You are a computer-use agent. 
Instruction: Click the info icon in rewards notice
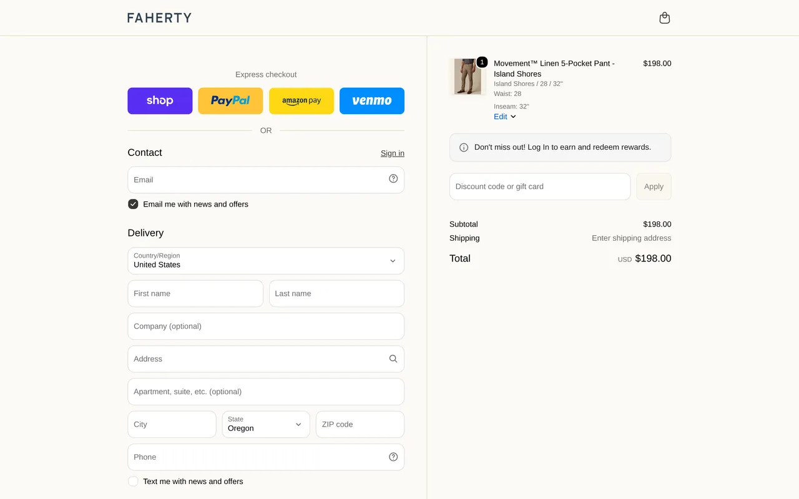464,148
